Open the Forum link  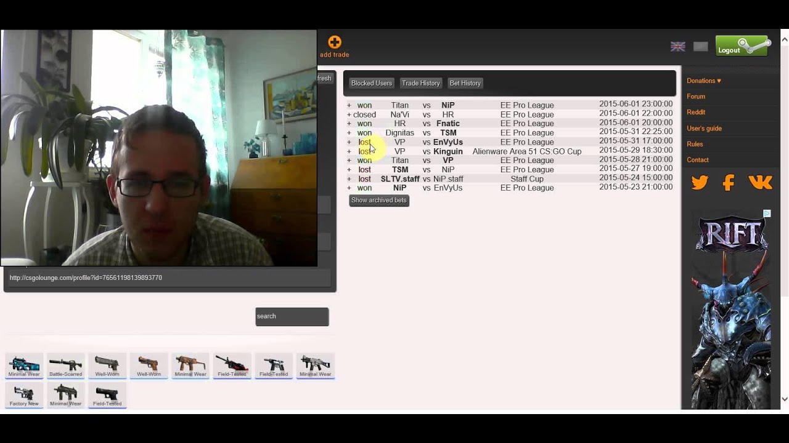[696, 97]
